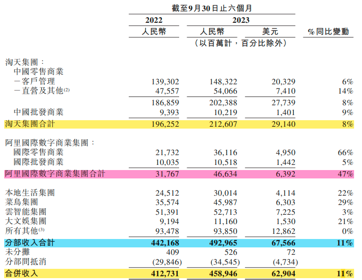This screenshot has width=362, height=280.
Task: Click the 阿里國際數字商業集團： heading
Action: pyautogui.click(x=49, y=143)
